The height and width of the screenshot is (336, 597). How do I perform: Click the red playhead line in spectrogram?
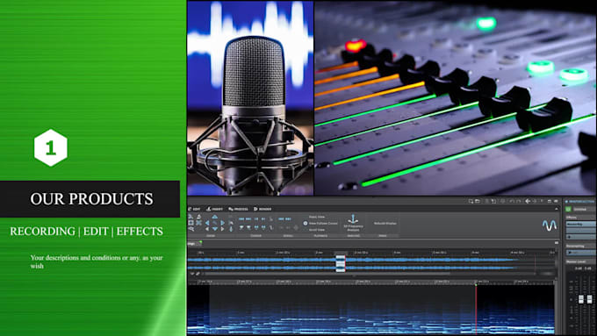(476, 309)
